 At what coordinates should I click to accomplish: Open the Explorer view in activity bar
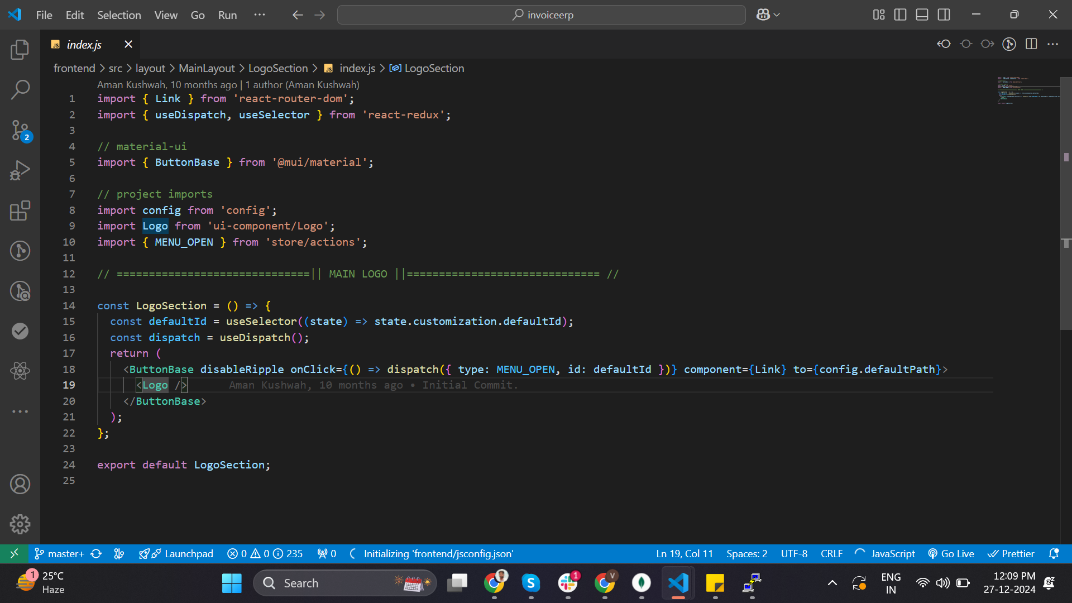(20, 50)
